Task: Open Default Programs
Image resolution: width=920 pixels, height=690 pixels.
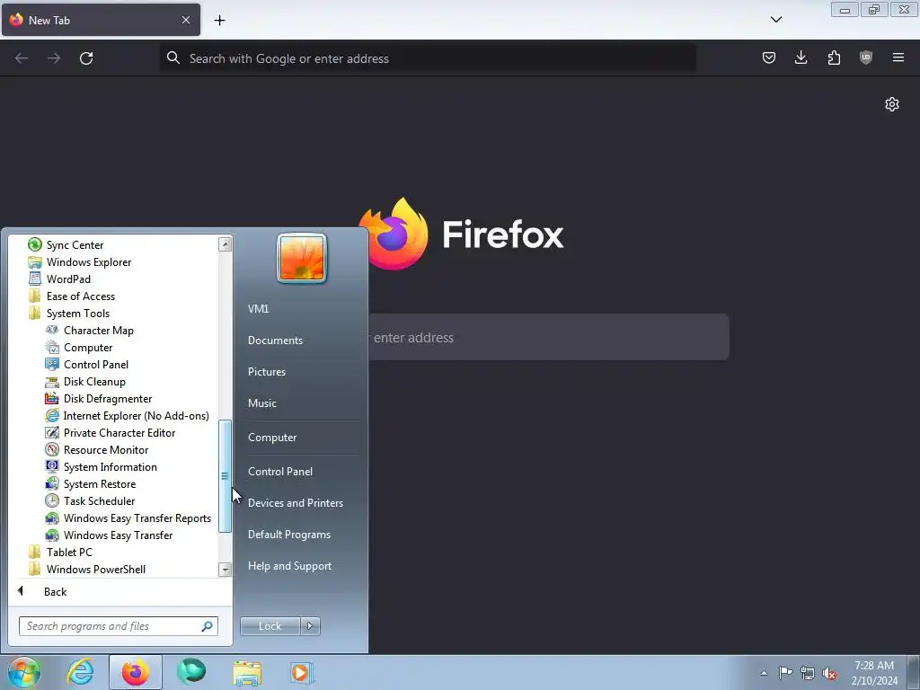Action: coord(289,535)
